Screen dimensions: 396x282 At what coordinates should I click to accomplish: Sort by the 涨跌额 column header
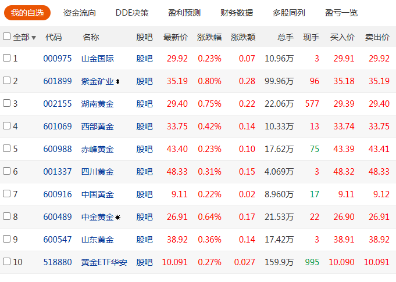[243, 37]
